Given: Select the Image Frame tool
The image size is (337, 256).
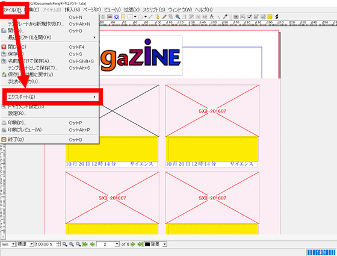Looking at the screenshot, I should [x=110, y=17].
